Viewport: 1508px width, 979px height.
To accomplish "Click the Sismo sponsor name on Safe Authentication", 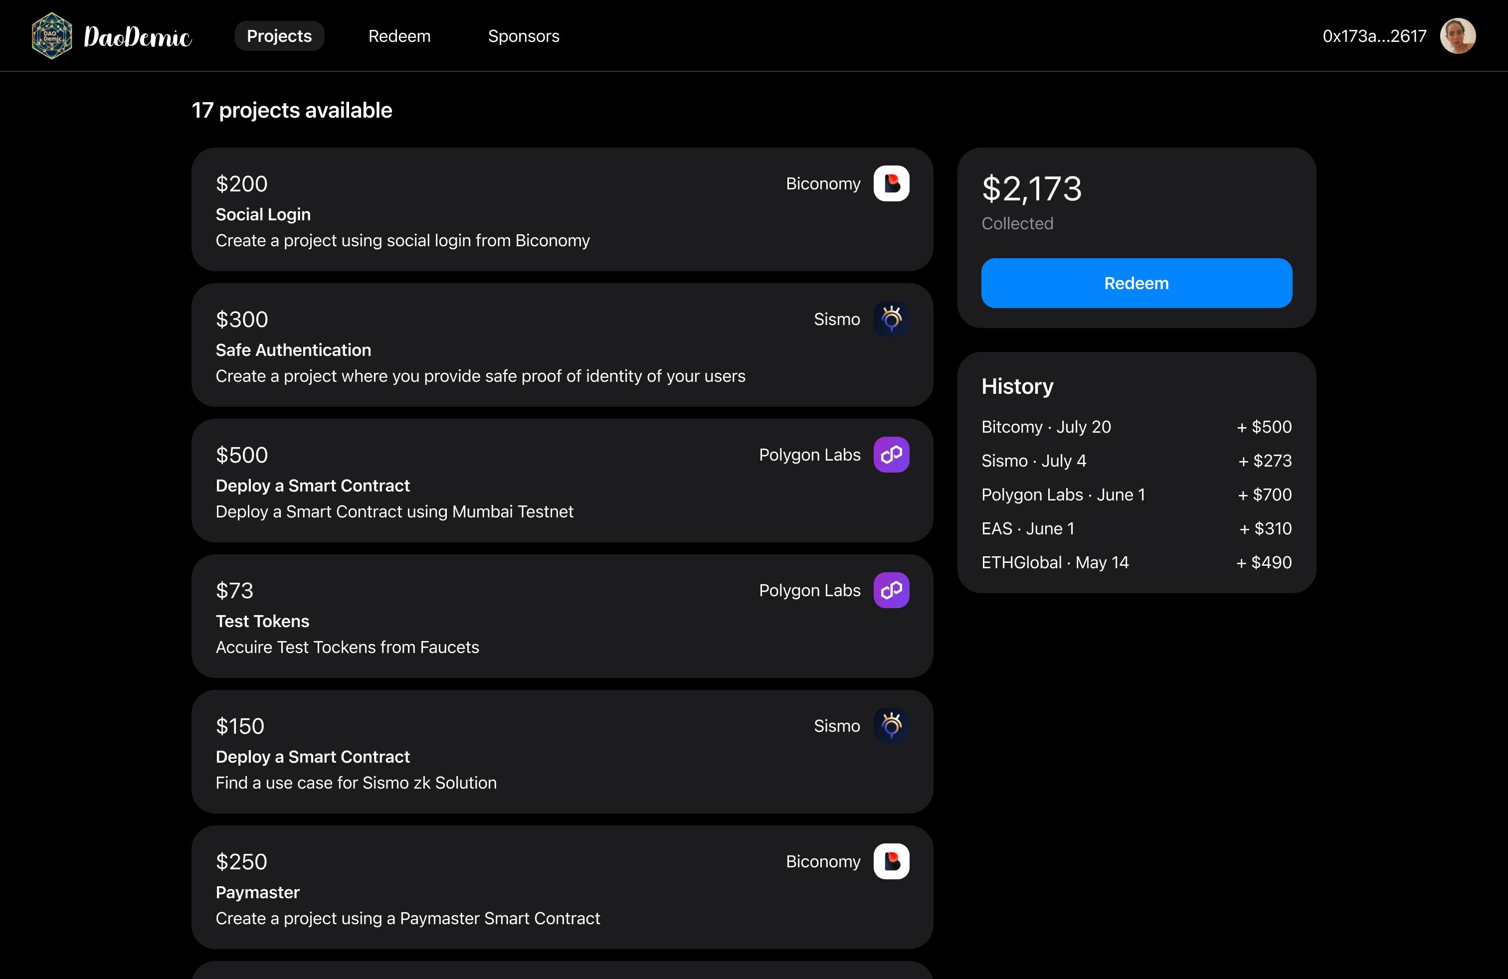I will (x=836, y=319).
